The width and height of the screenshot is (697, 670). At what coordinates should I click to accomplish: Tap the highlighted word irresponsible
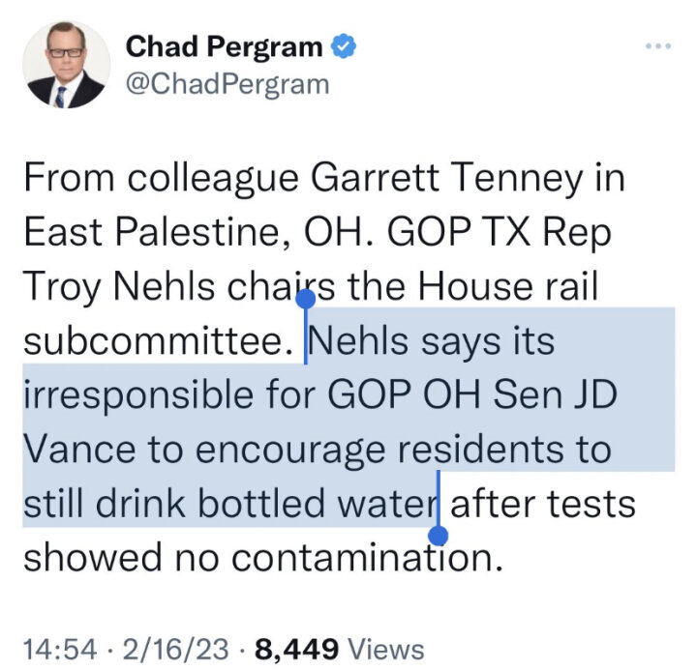point(154,396)
